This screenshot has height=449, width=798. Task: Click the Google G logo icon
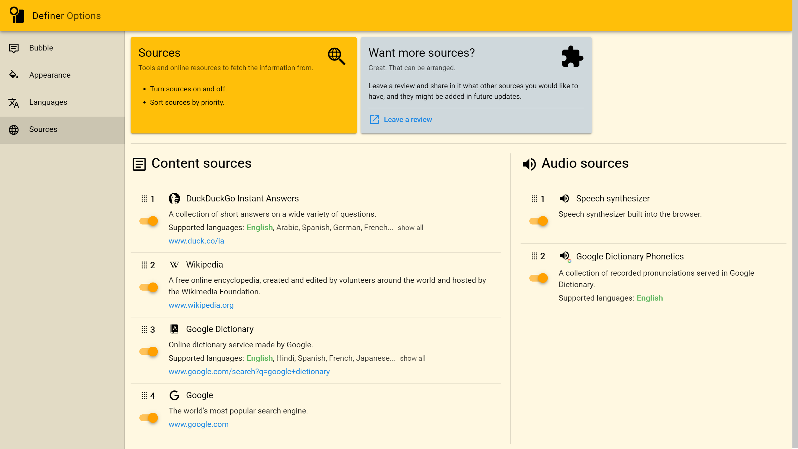click(174, 395)
